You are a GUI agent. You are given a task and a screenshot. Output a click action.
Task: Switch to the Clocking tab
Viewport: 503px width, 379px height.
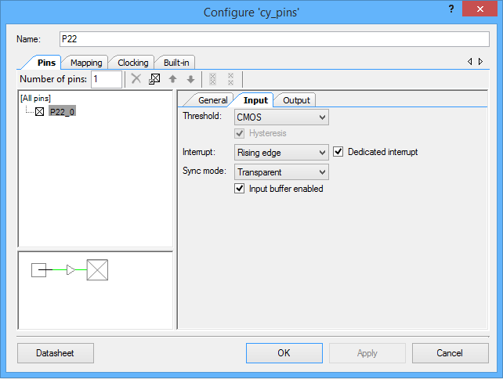133,63
